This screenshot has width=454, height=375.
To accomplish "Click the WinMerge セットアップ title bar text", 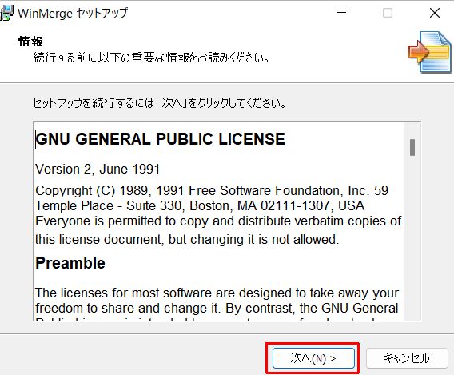I will (x=73, y=14).
